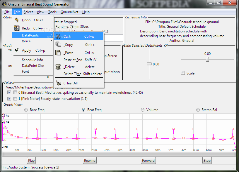The width and height of the screenshot is (239, 172).
Task: Toggle view checkbox for Binaural Beat voice
Action: coord(9,92)
